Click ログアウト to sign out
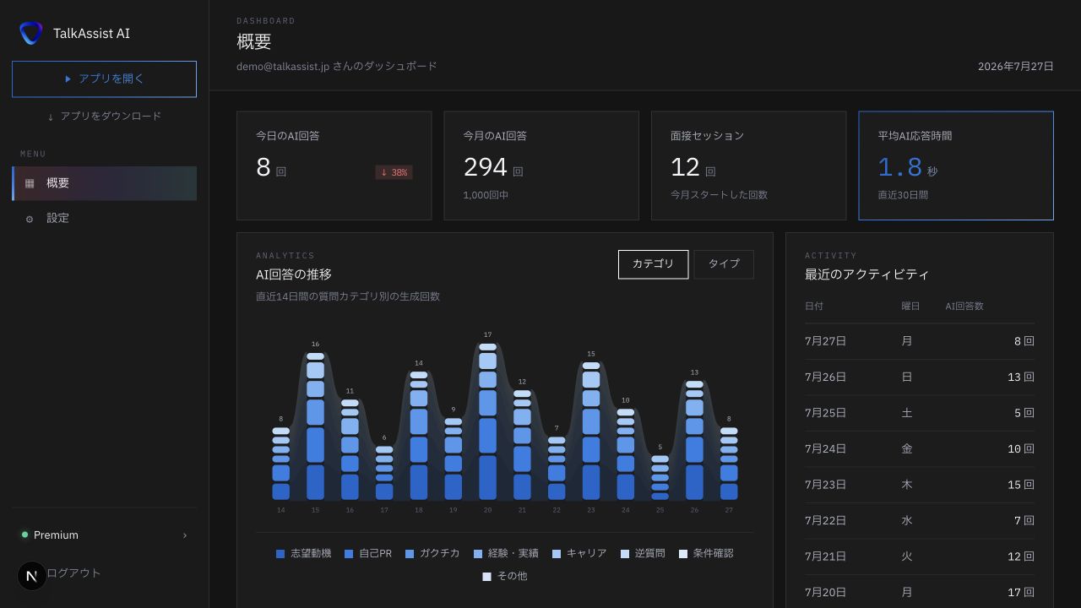This screenshot has height=608, width=1081. point(73,573)
